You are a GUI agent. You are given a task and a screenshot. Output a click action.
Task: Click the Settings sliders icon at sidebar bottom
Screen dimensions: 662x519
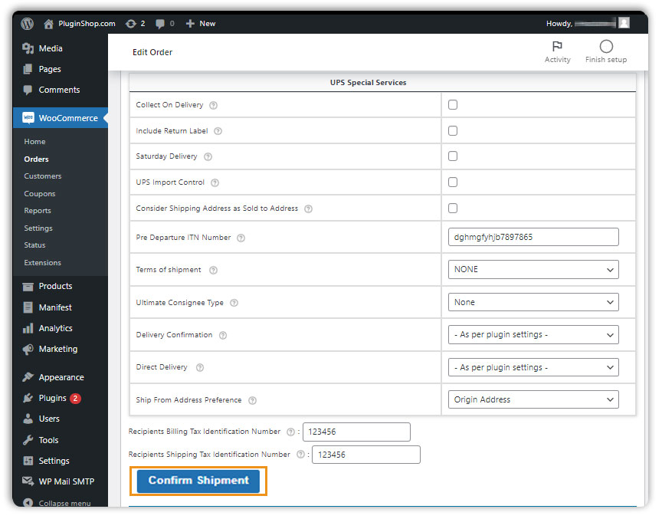click(x=28, y=461)
